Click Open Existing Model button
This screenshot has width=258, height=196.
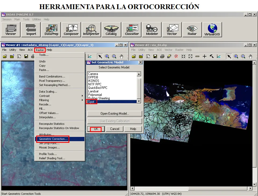115,114
